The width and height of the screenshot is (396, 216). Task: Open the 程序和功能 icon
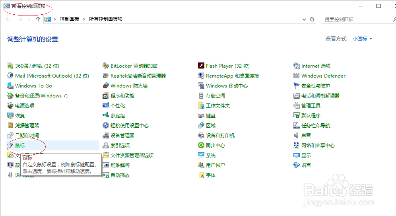coord(106,96)
